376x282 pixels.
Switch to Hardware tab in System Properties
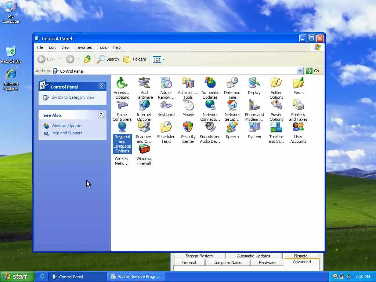[x=267, y=263]
